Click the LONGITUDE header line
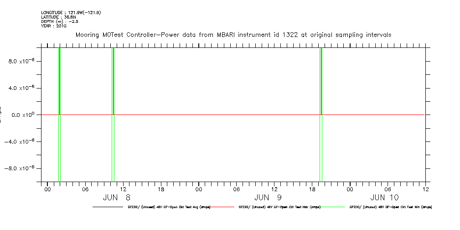Image resolution: width=460 pixels, height=230 pixels. coord(71,13)
